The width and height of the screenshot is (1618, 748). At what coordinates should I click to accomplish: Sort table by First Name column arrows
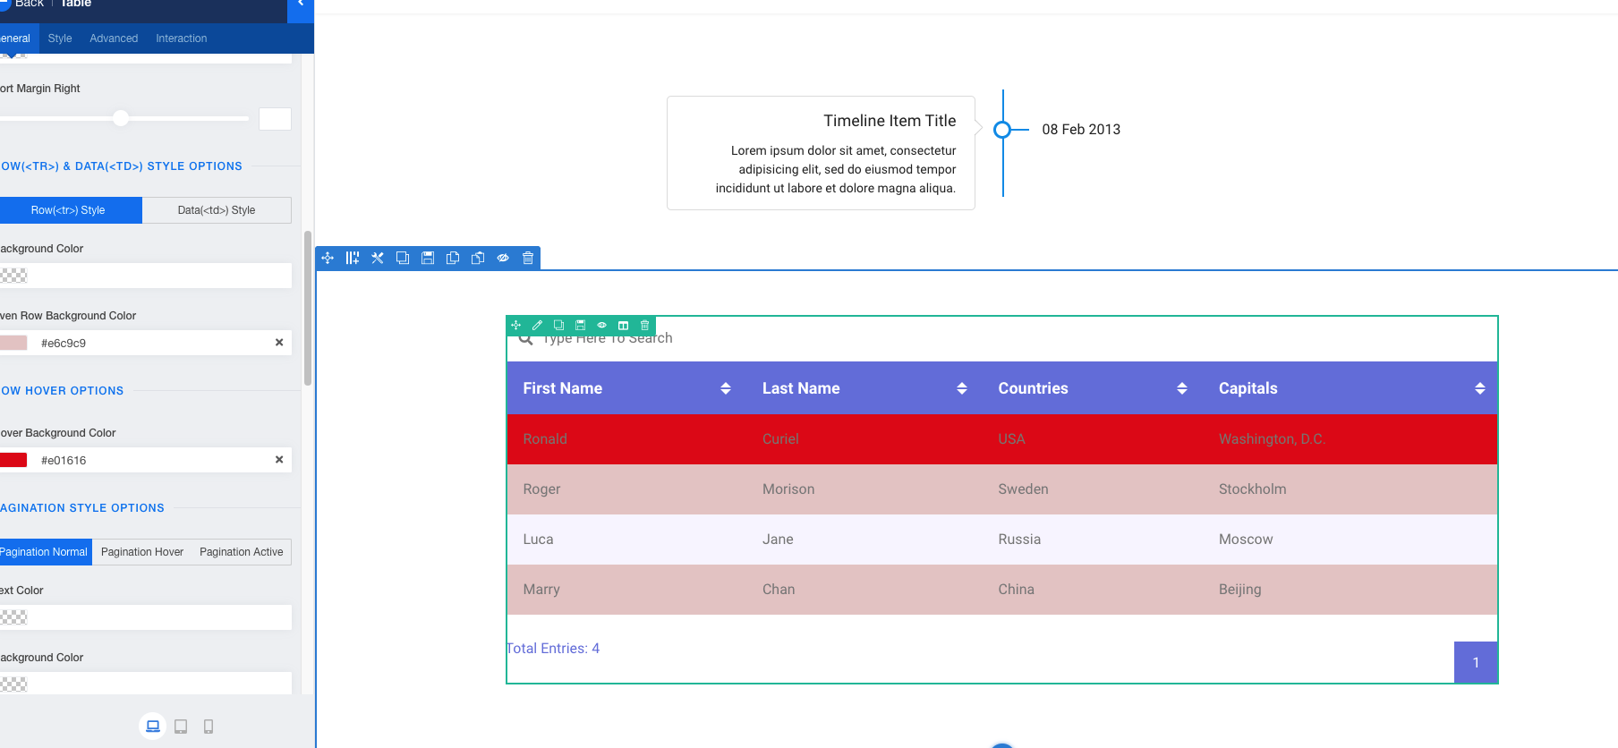[726, 388]
